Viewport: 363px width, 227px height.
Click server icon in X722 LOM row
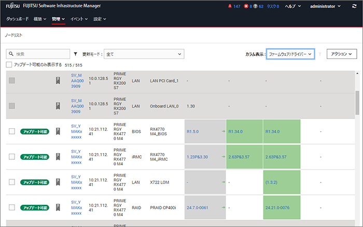point(58,182)
